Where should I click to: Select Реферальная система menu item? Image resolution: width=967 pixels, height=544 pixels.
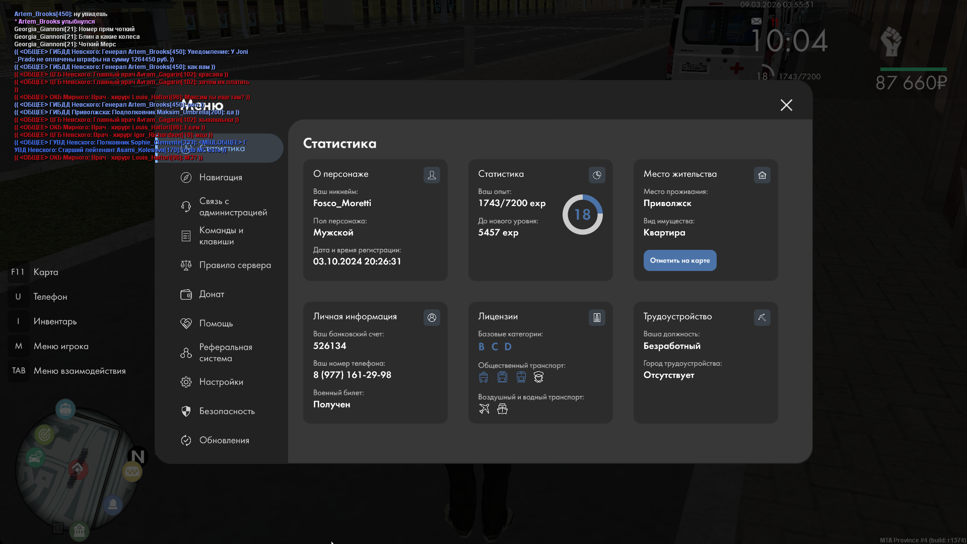(x=225, y=353)
